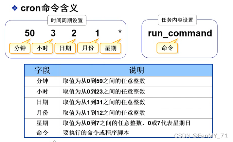Click the number 3 in the cron example
The image size is (233, 142).
[53, 33]
